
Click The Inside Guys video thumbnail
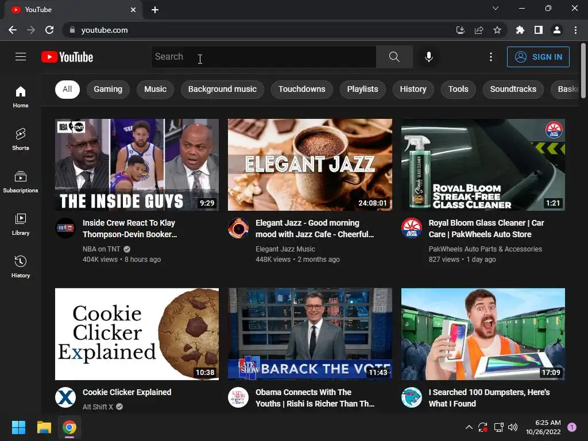(137, 165)
